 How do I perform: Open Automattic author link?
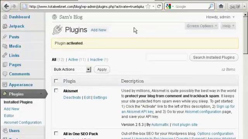[160, 125]
